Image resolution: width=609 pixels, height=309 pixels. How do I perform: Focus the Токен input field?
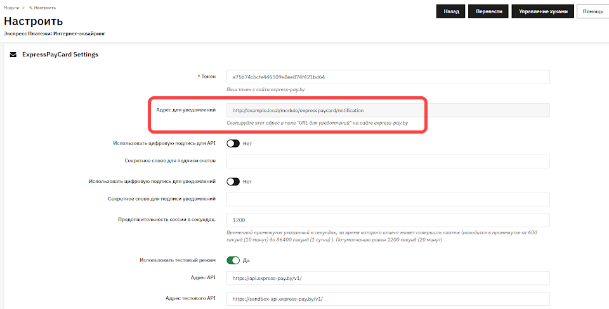[x=388, y=77]
